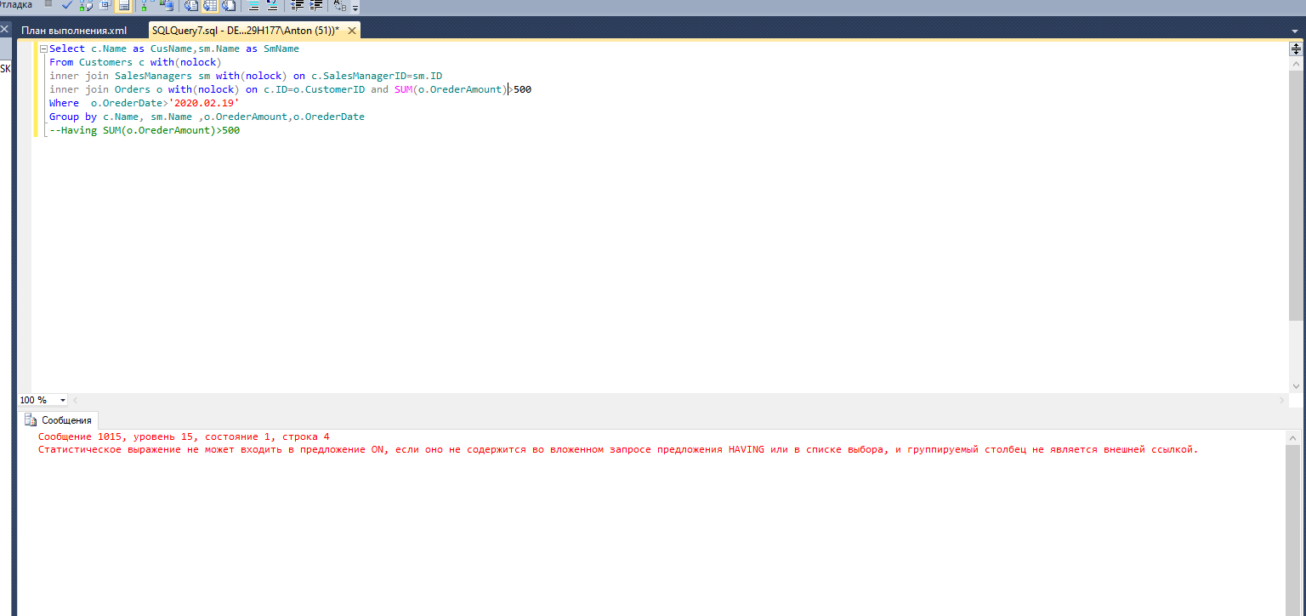The height and width of the screenshot is (616, 1306).
Task: Switch output to results to file
Action: point(229,4)
